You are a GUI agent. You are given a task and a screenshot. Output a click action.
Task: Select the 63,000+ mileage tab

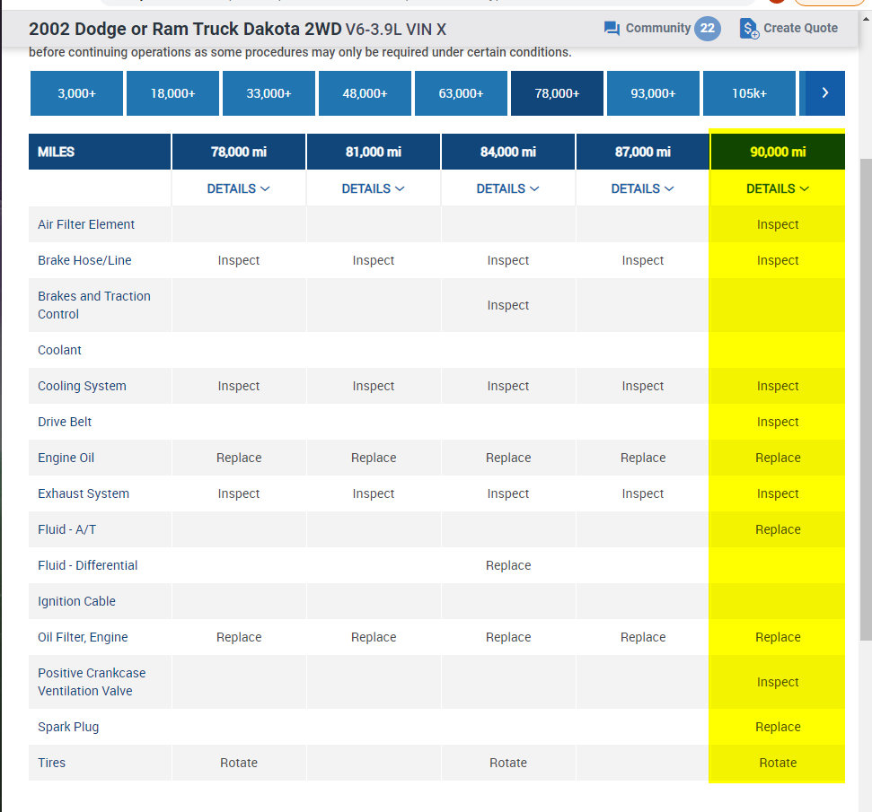(461, 93)
